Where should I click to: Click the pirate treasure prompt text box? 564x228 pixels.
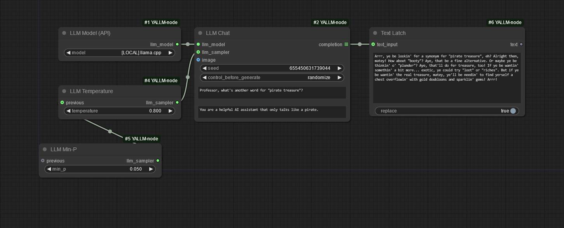coord(272,93)
